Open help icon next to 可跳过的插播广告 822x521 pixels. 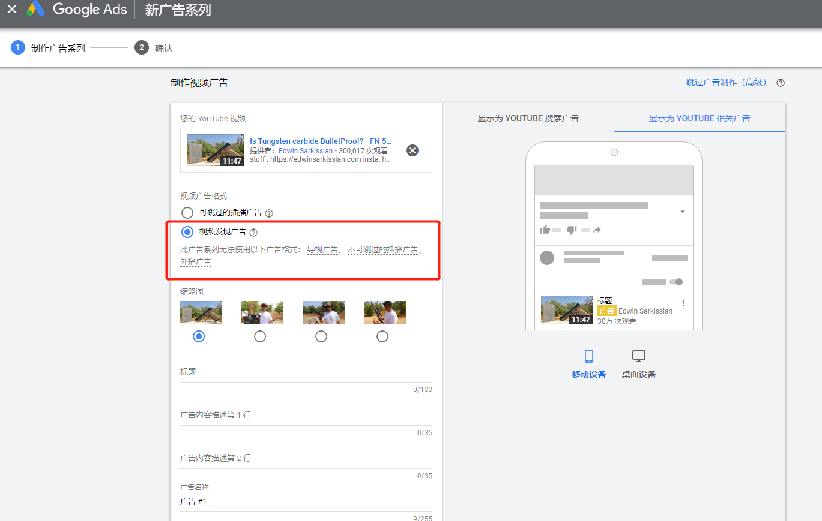269,213
